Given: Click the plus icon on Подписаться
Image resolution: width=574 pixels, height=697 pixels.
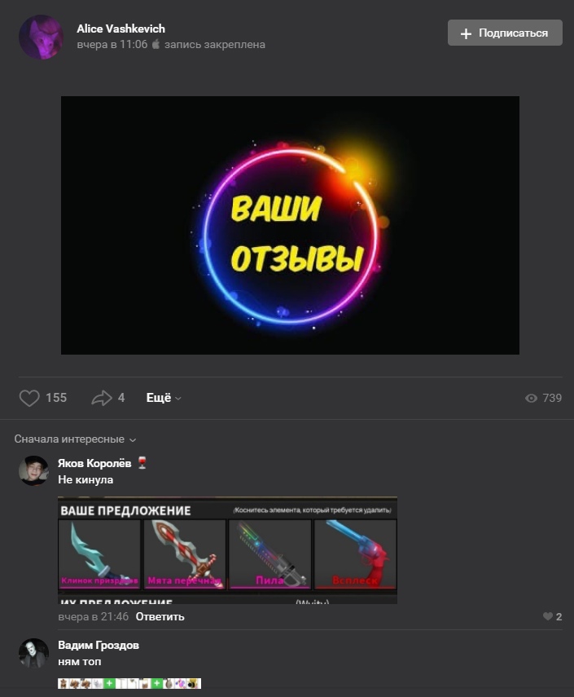Looking at the screenshot, I should 466,33.
